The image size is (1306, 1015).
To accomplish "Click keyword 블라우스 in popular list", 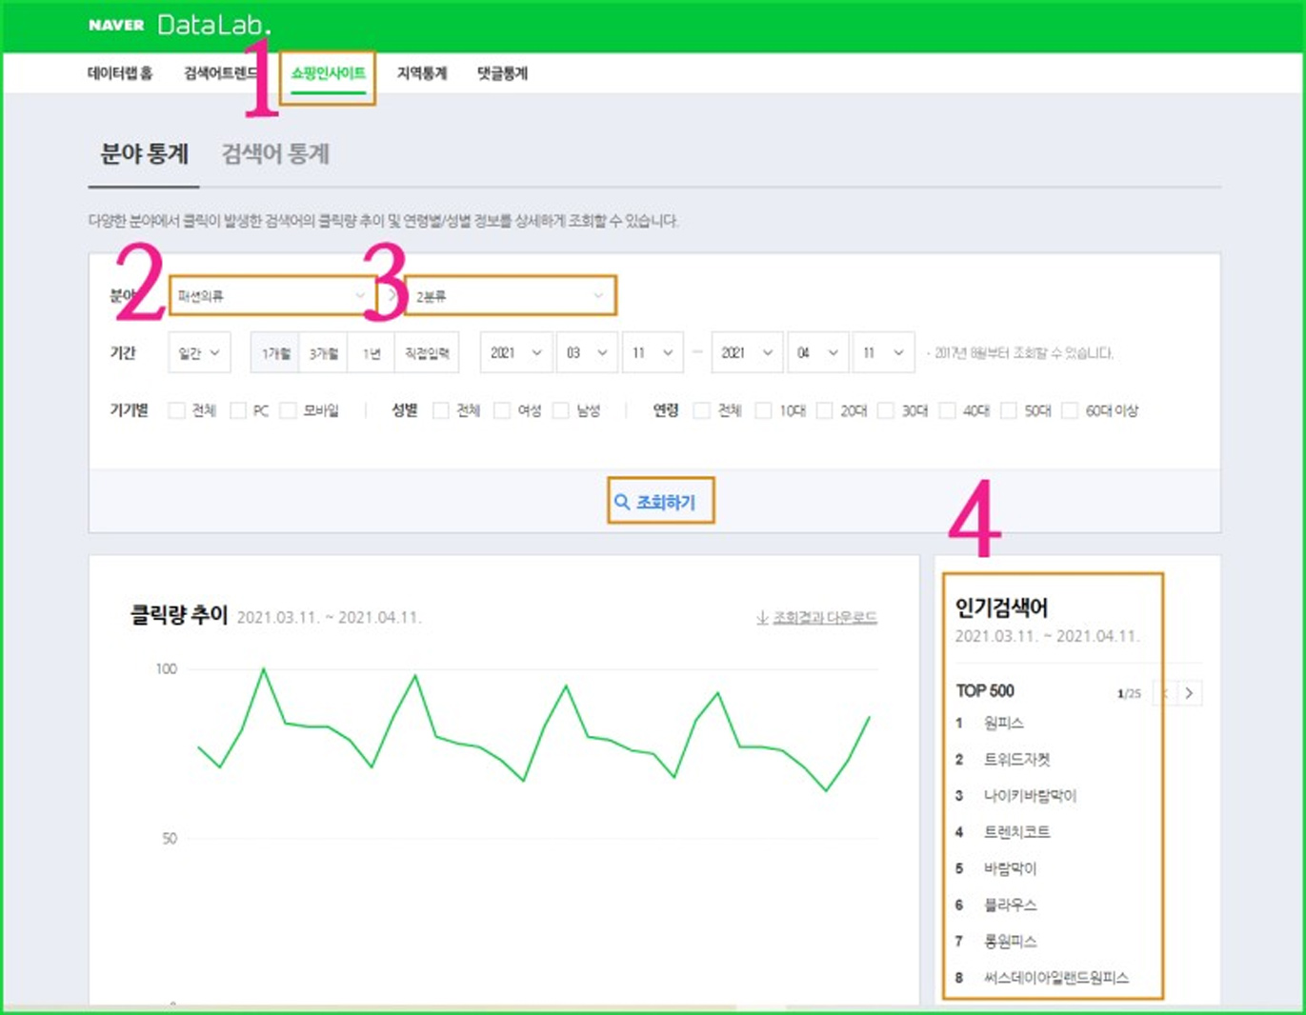I will pyautogui.click(x=1010, y=905).
